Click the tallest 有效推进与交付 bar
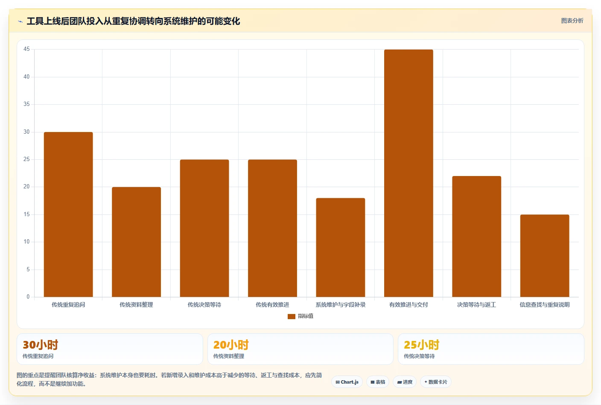The height and width of the screenshot is (405, 601). (x=408, y=173)
